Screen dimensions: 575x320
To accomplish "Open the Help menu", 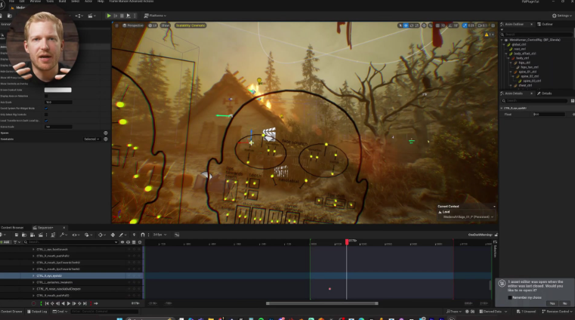I will coord(100,2).
